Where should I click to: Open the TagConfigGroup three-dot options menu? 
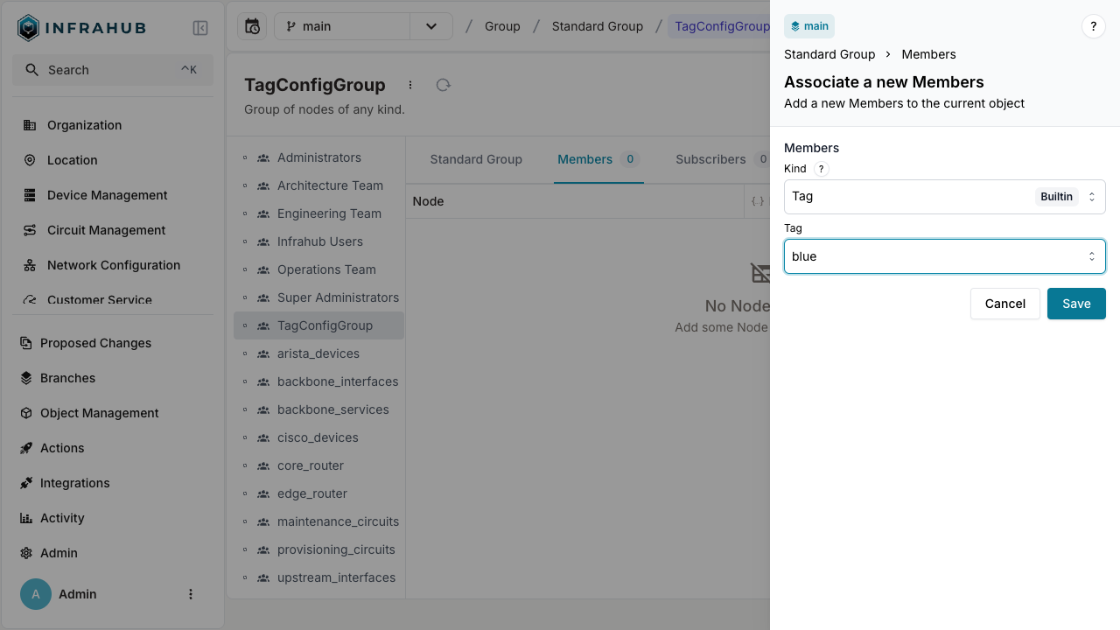tap(410, 85)
